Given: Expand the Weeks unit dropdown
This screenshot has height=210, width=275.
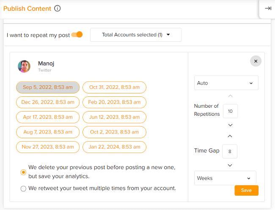Looking at the screenshot, I should coord(225,178).
